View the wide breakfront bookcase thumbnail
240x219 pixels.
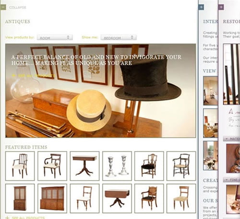tap(52, 198)
